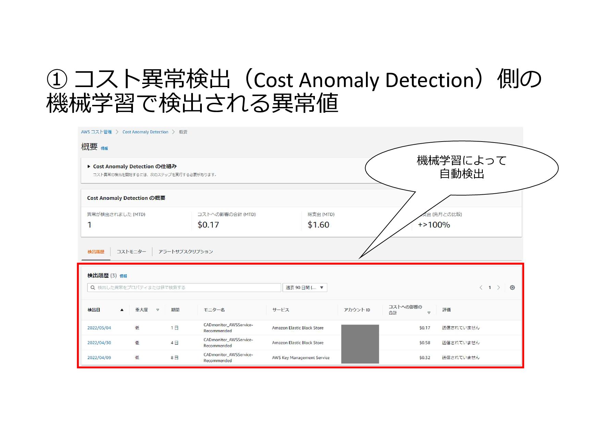The image size is (601, 425).
Task: Click the $0.17 cost impact in the table
Action: pyautogui.click(x=425, y=328)
